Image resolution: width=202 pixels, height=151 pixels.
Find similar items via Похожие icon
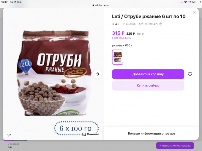coord(84,134)
